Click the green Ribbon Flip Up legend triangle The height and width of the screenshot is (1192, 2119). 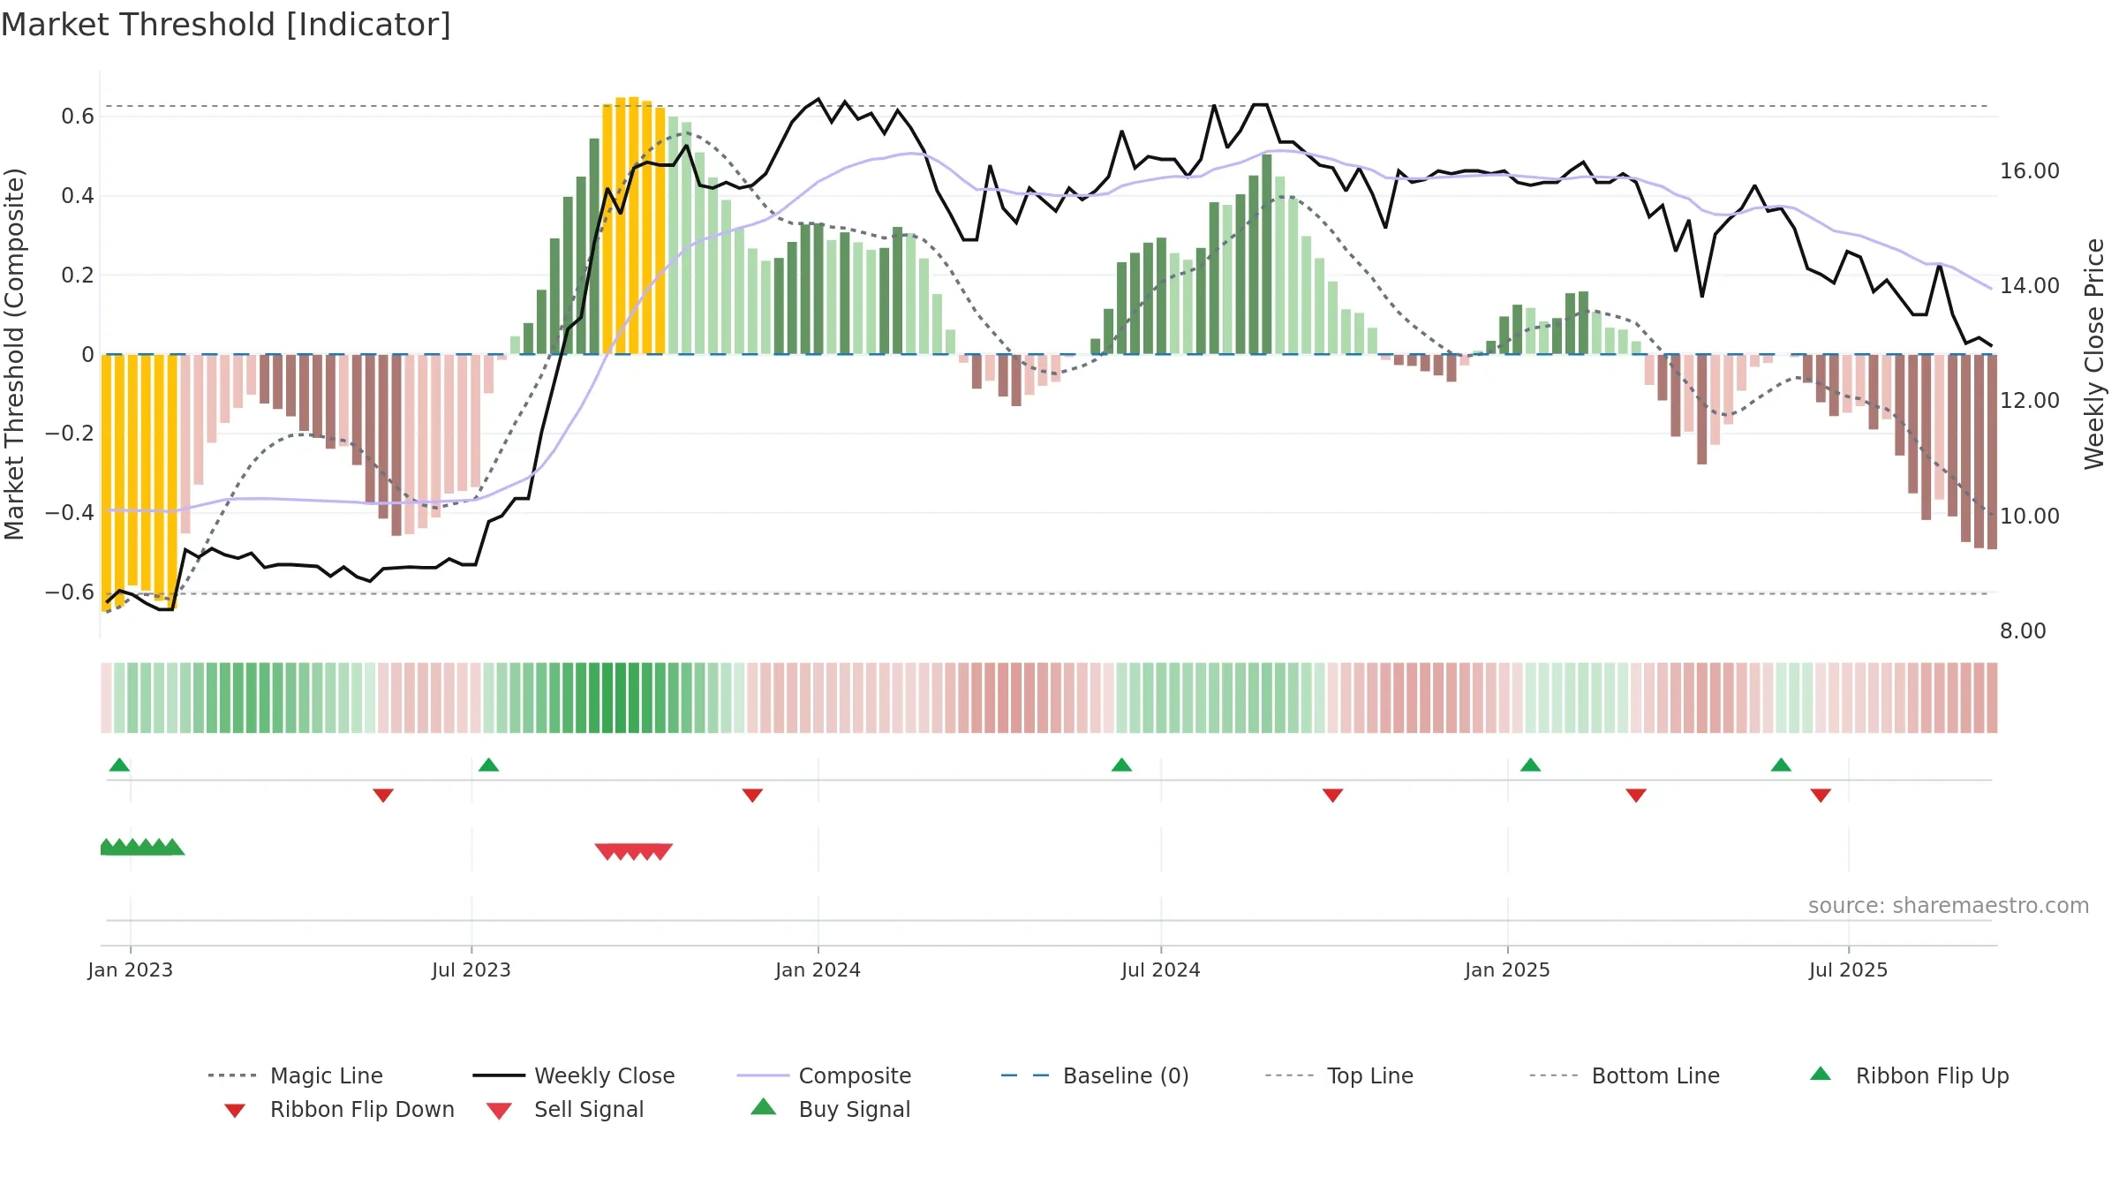tap(1821, 1074)
